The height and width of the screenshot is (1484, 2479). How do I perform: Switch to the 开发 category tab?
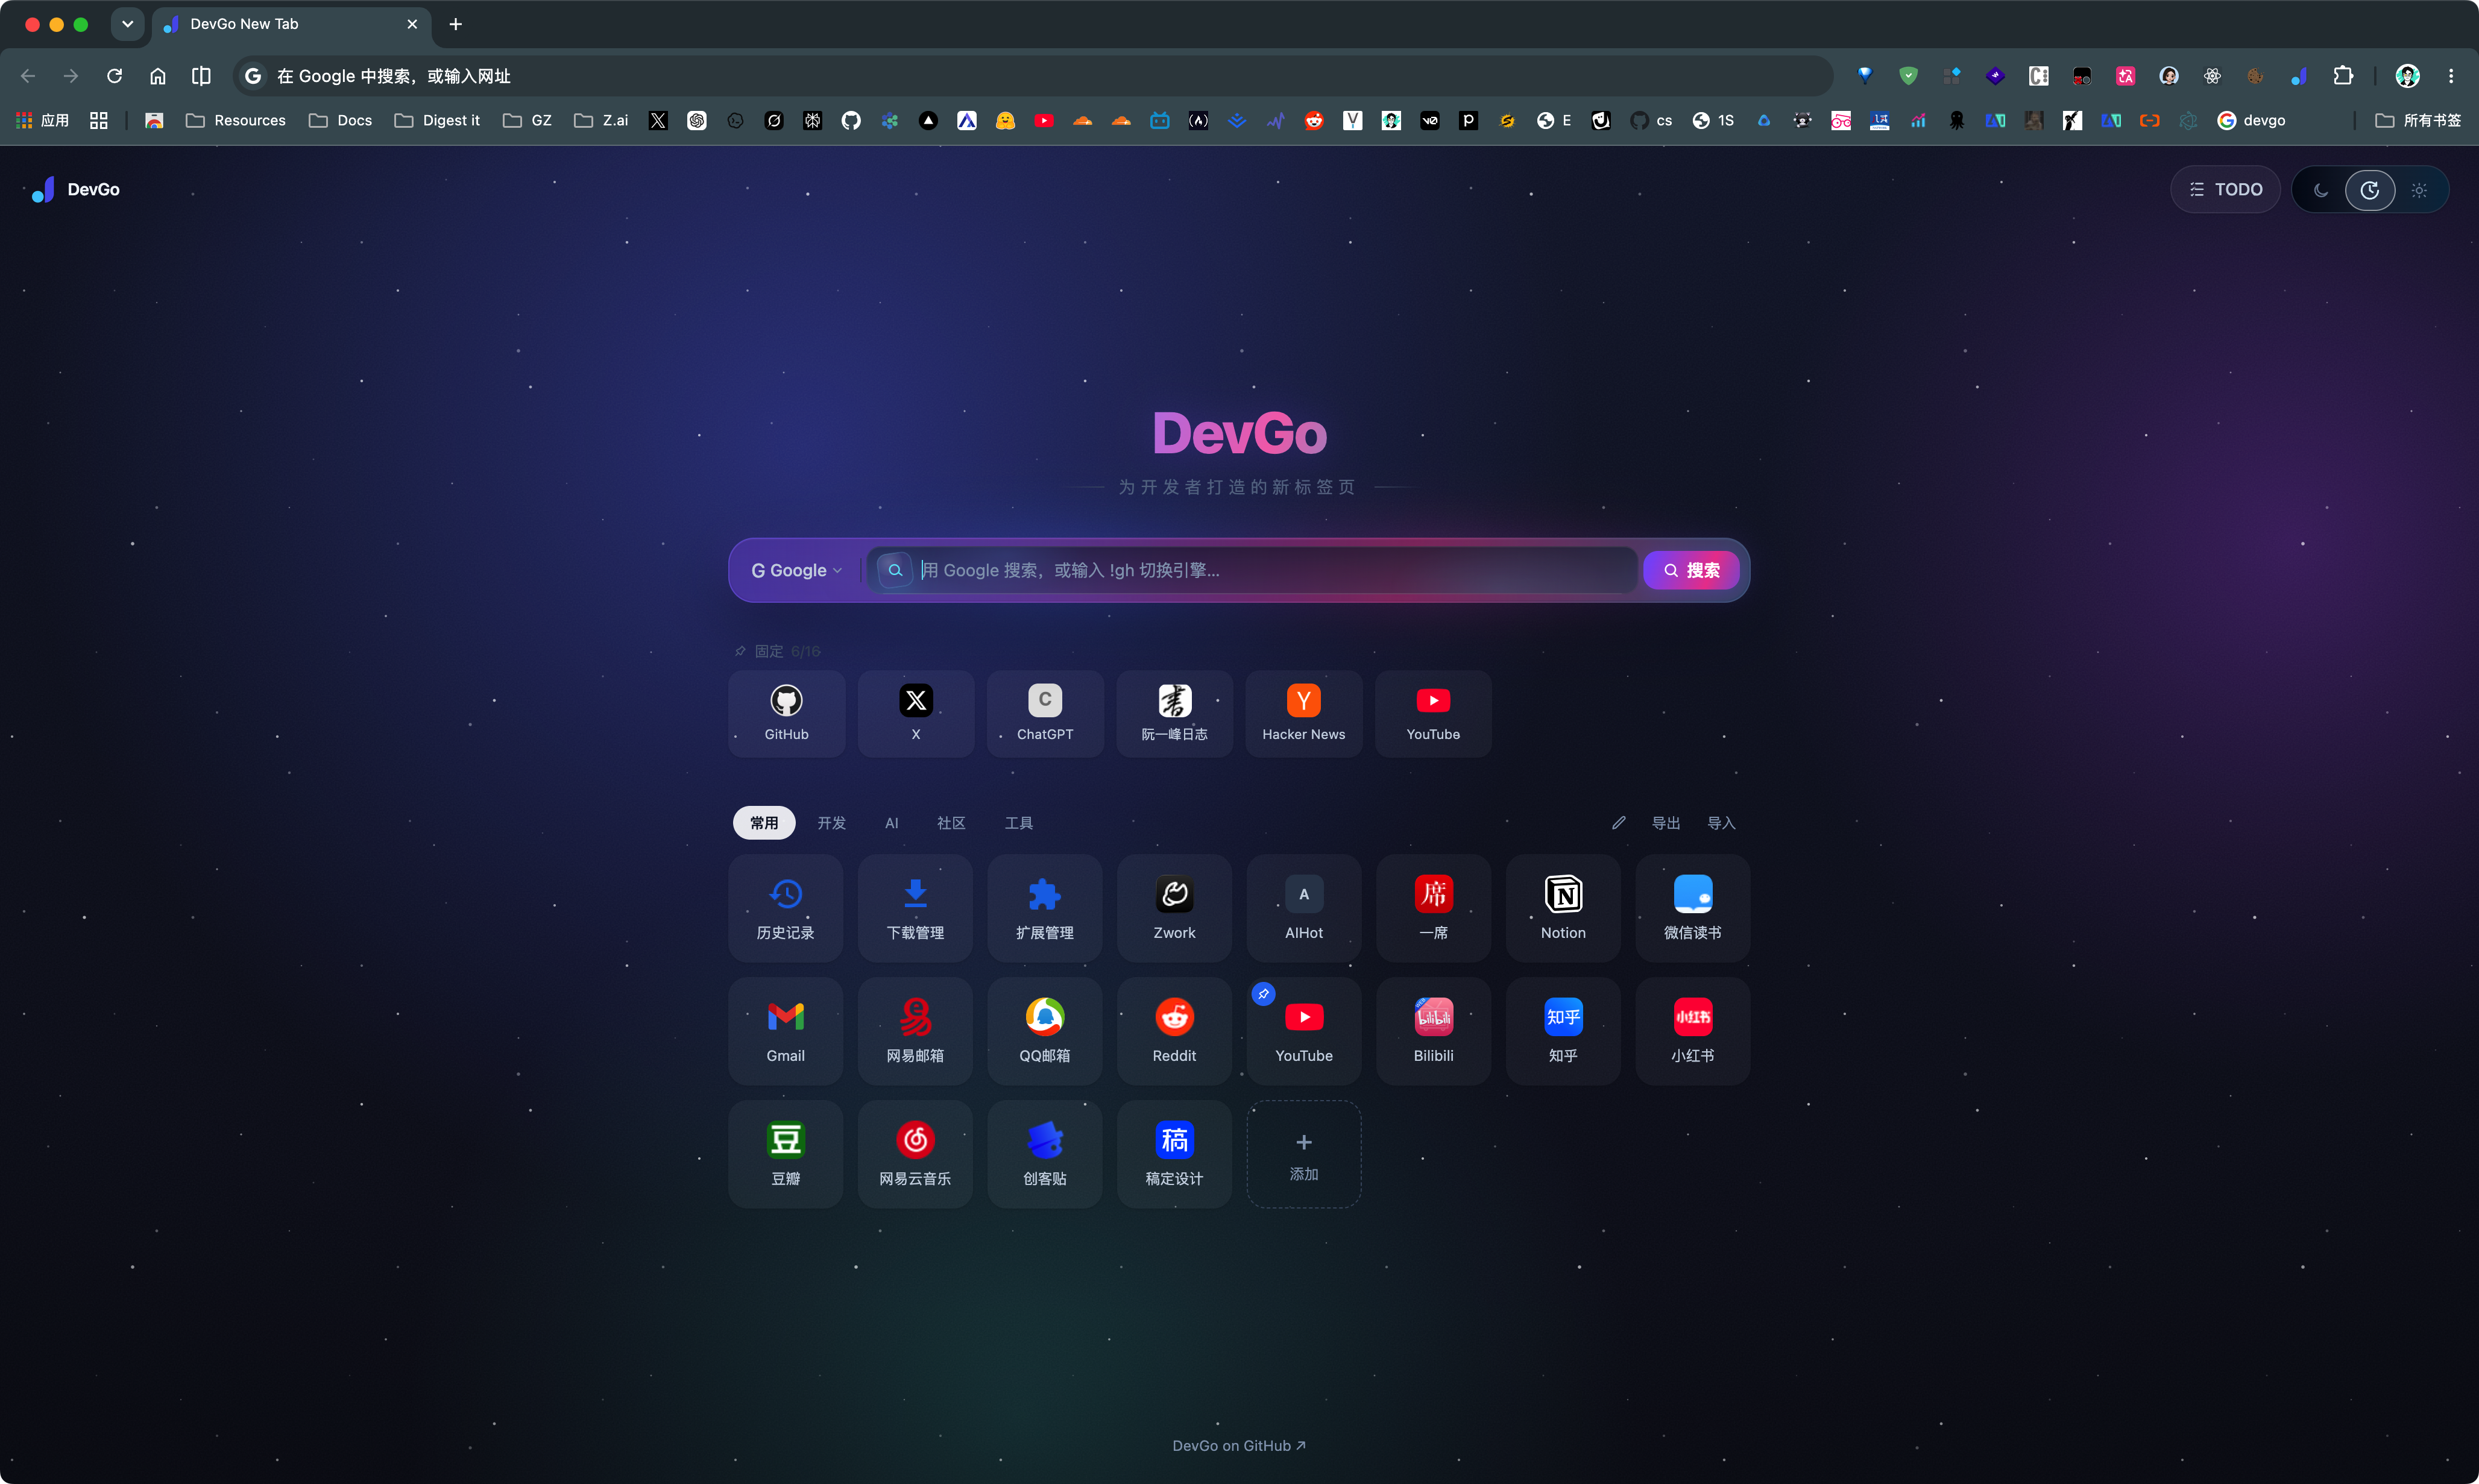[831, 823]
